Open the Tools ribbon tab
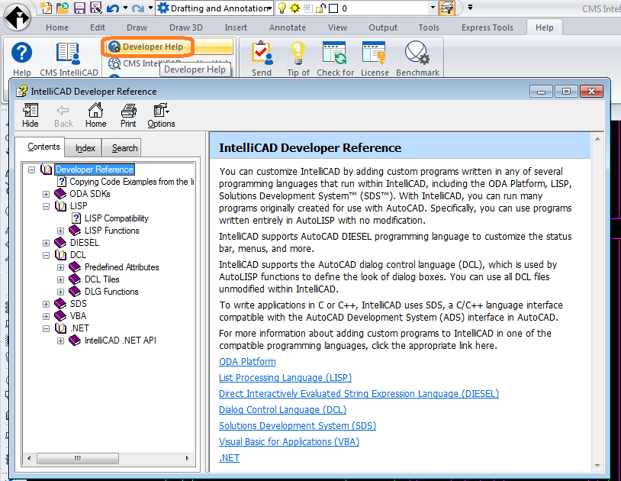Viewport: 621px width, 481px height. pos(429,27)
